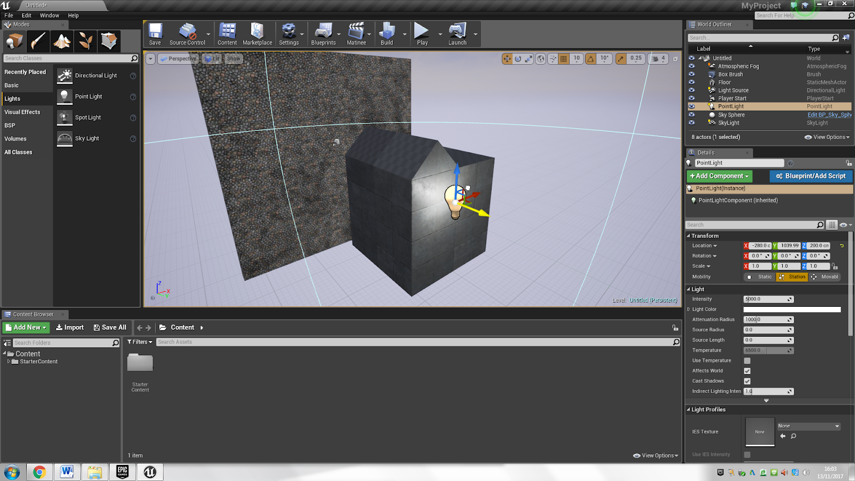Click the browse IES texture magnifier icon

coord(794,436)
